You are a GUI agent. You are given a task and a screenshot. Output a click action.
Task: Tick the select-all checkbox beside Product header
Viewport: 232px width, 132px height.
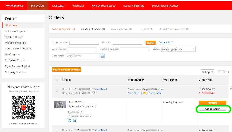(57, 80)
